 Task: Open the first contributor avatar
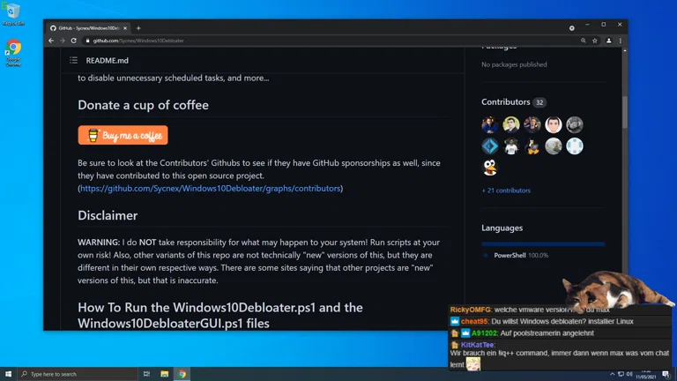coord(489,124)
